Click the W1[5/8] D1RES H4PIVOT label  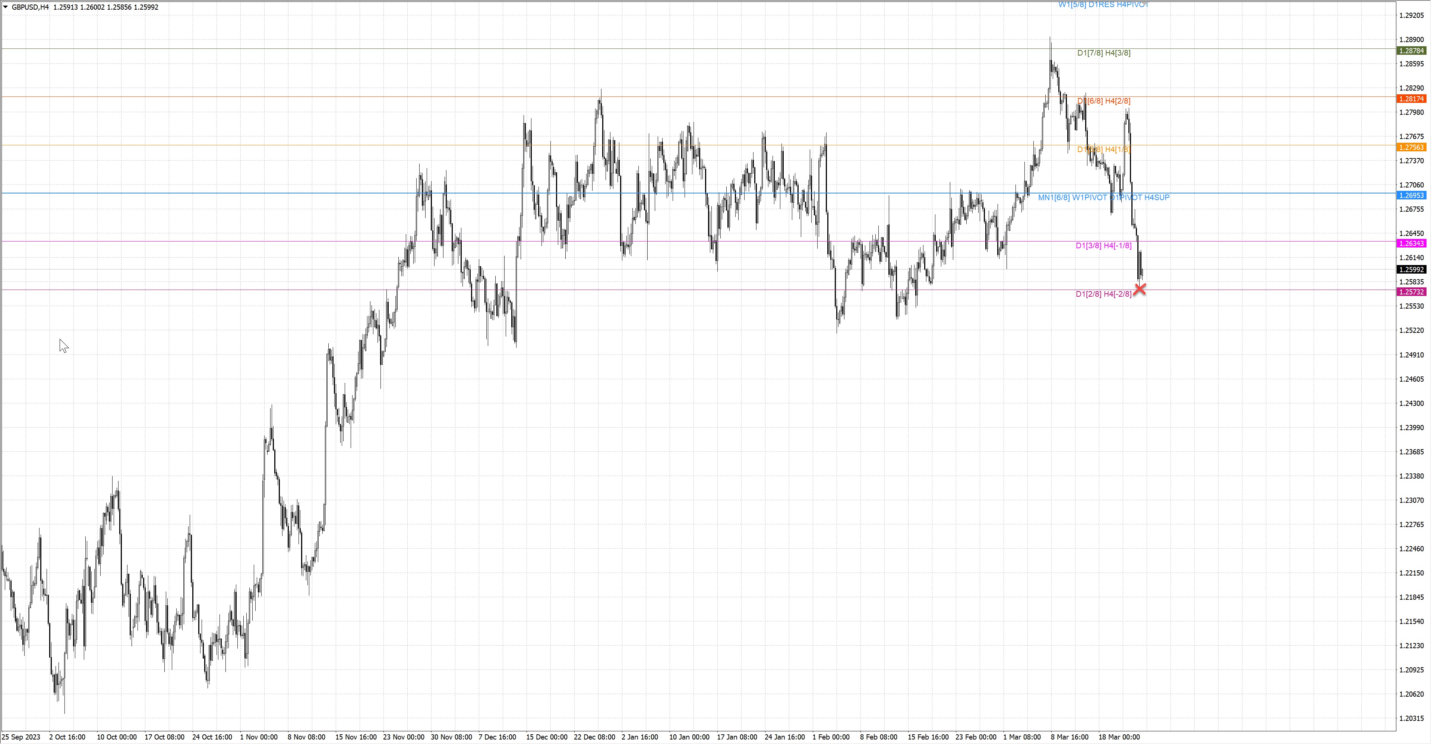[1103, 4]
